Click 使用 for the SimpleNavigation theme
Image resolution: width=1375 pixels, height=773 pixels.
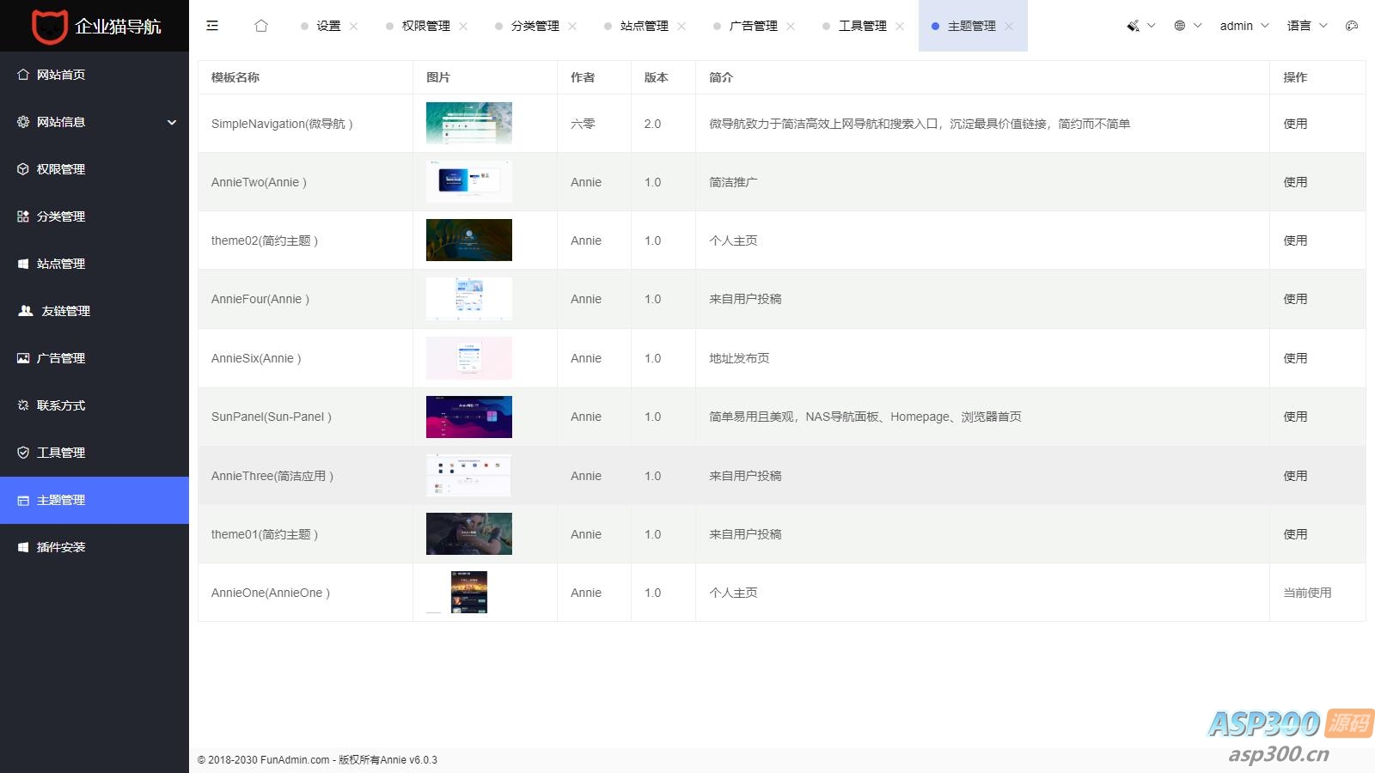pyautogui.click(x=1295, y=124)
